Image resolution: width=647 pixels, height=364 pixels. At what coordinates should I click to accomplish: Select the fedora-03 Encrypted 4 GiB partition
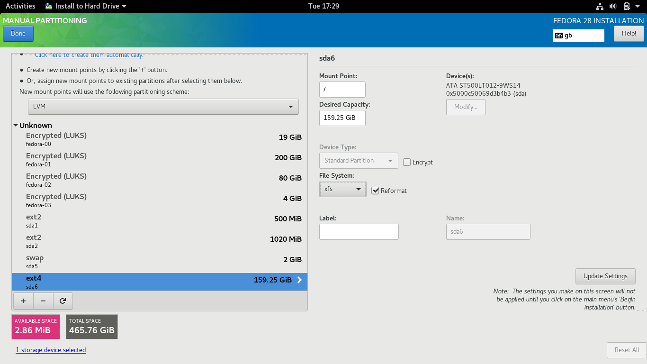coord(160,201)
